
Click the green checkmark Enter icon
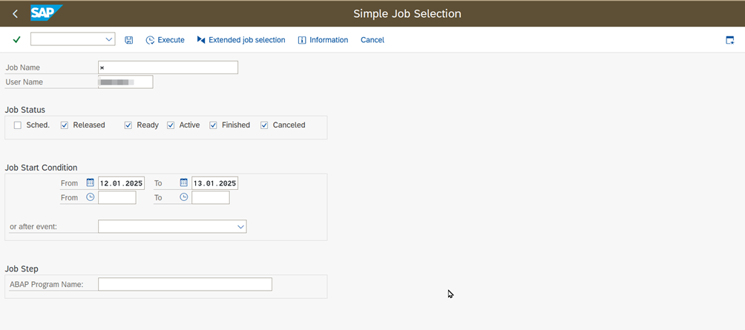[16, 40]
